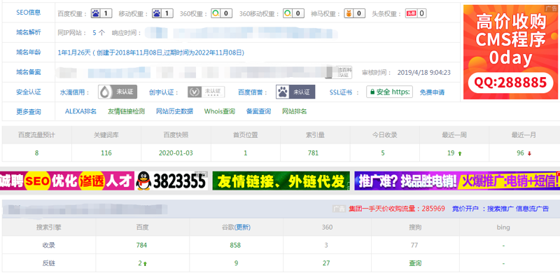Click the mobile weight paw icon badge
This screenshot has height=273, width=560.
162,13
